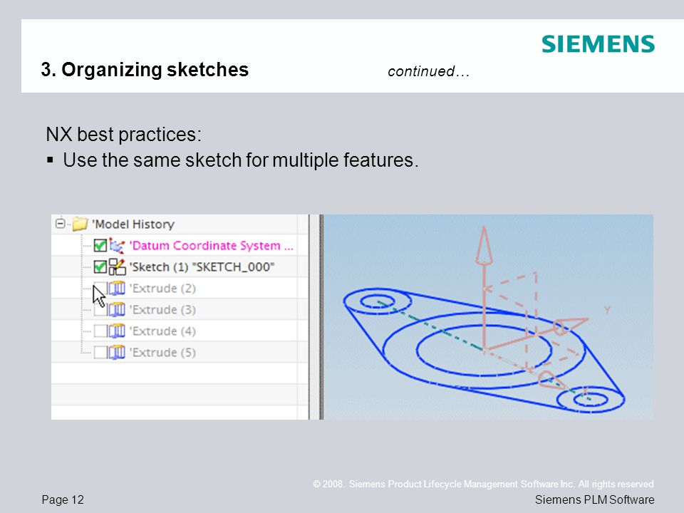Select the 'Extrude (4)' text
The width and height of the screenshot is (684, 513).
(x=162, y=331)
